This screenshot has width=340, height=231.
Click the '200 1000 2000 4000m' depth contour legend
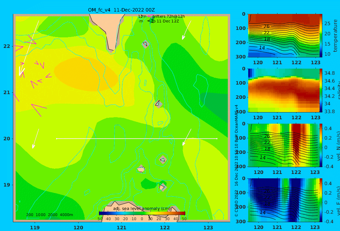click(49, 215)
